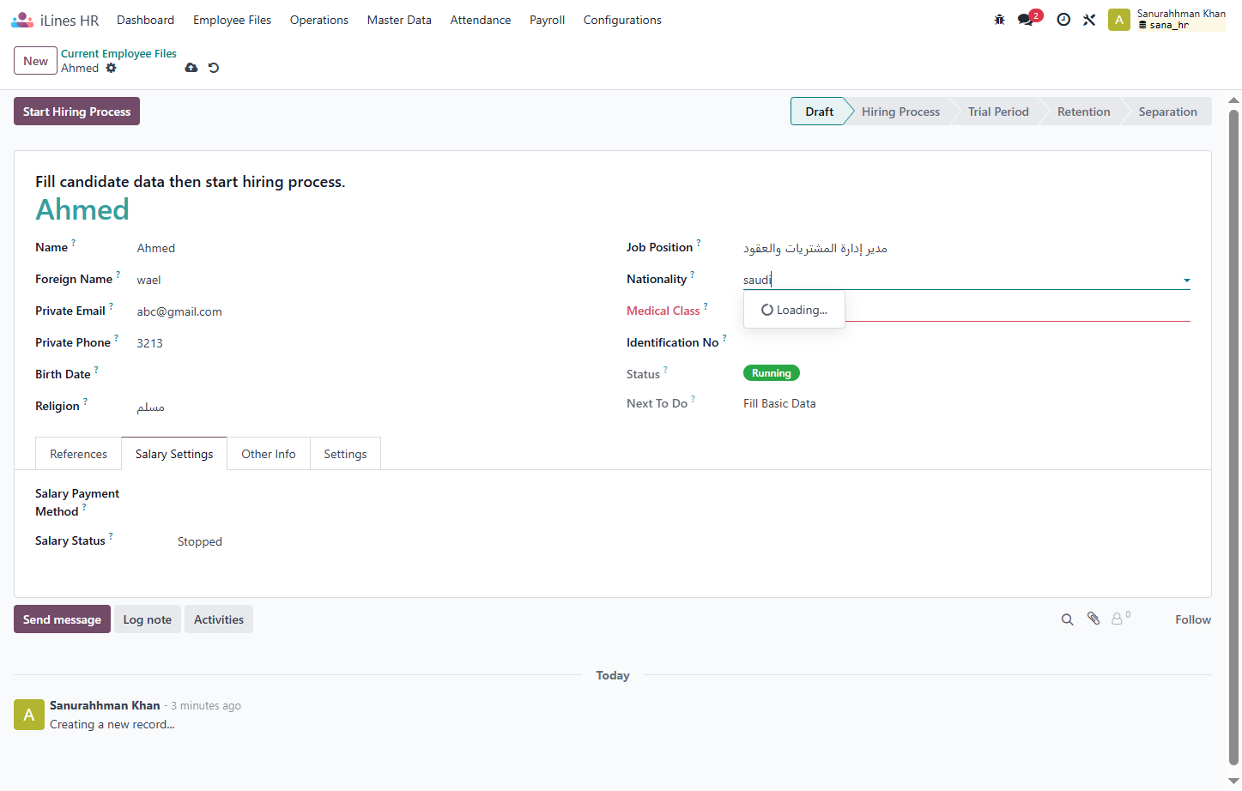
Task: Click the Activities button
Action: (219, 619)
